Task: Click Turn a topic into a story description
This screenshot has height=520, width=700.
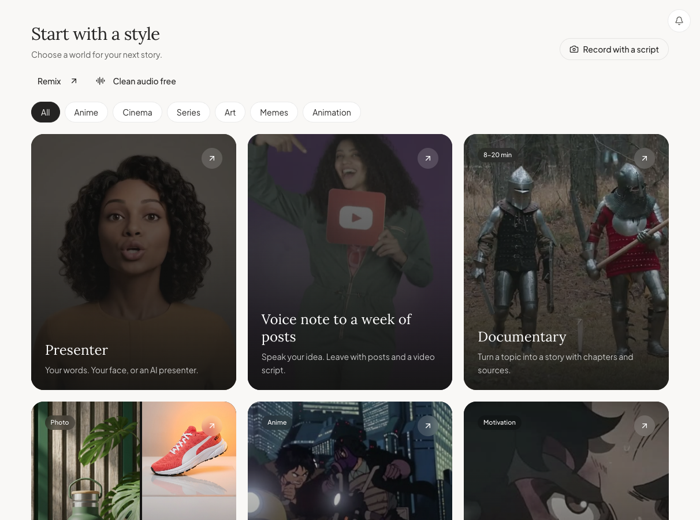Action: pos(556,363)
